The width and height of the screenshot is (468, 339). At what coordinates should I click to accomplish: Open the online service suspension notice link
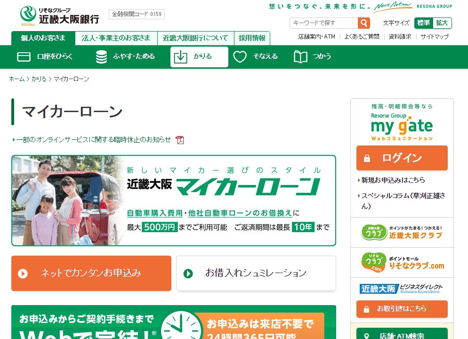point(93,140)
